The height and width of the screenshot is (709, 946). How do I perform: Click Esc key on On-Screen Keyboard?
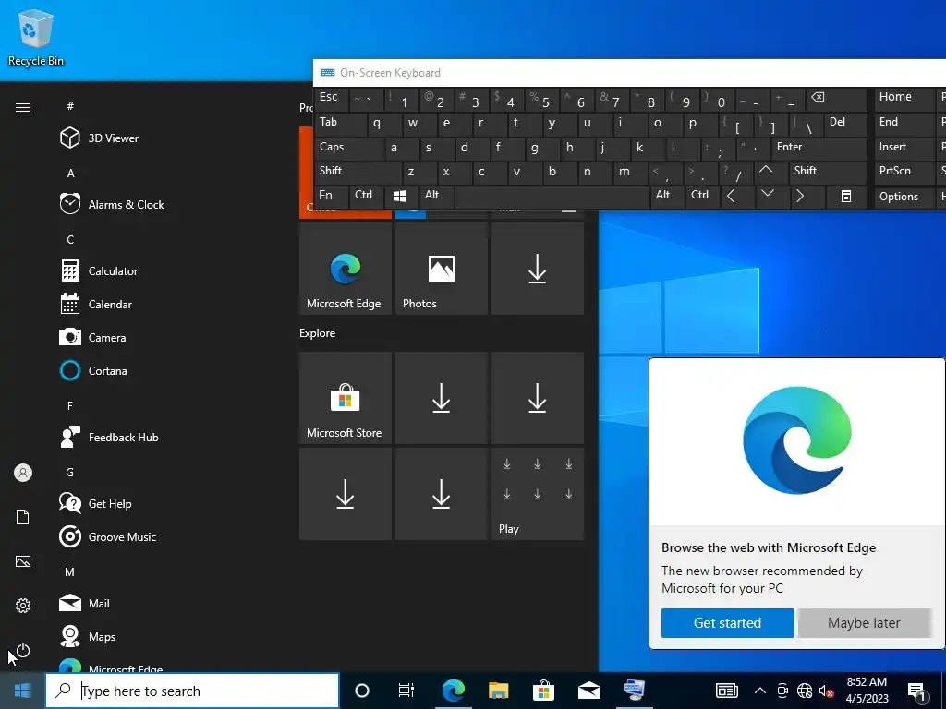(332, 98)
